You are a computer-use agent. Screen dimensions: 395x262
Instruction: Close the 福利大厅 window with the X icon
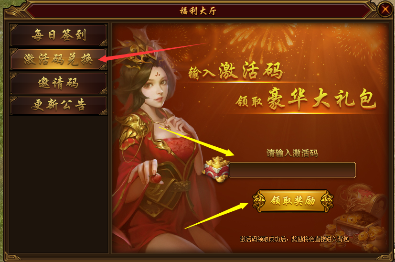pyautogui.click(x=385, y=10)
